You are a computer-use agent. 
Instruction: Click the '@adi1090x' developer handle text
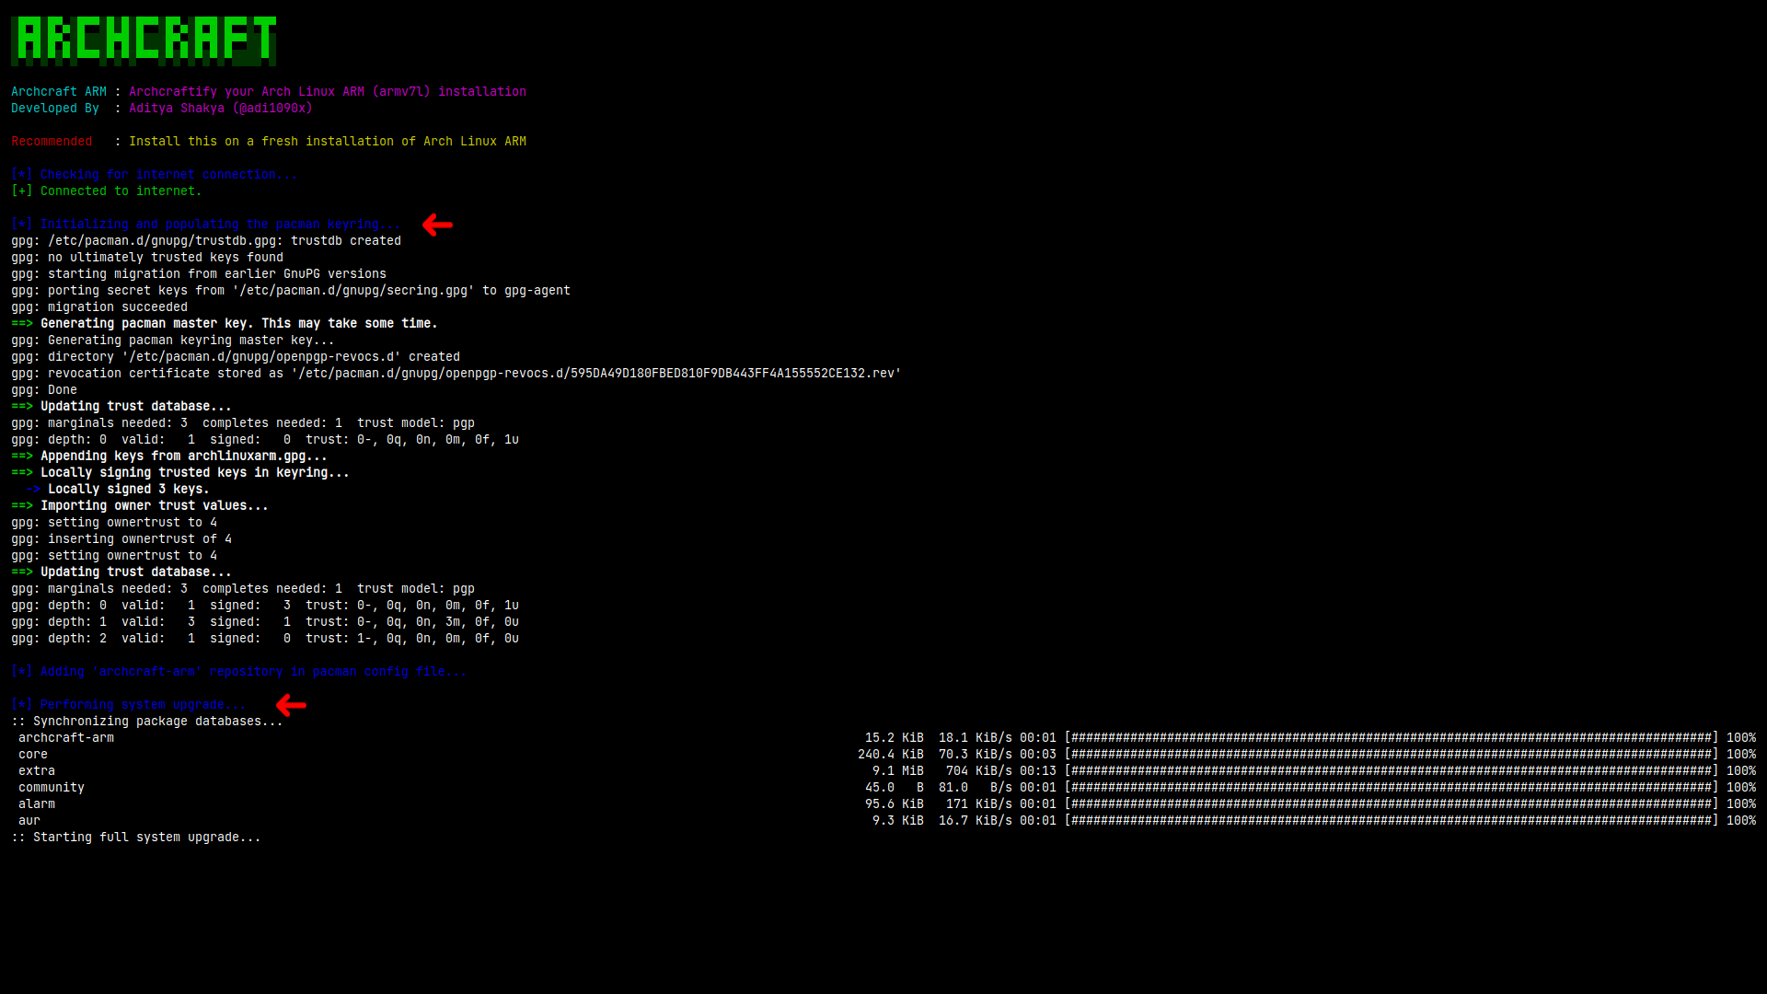(272, 109)
